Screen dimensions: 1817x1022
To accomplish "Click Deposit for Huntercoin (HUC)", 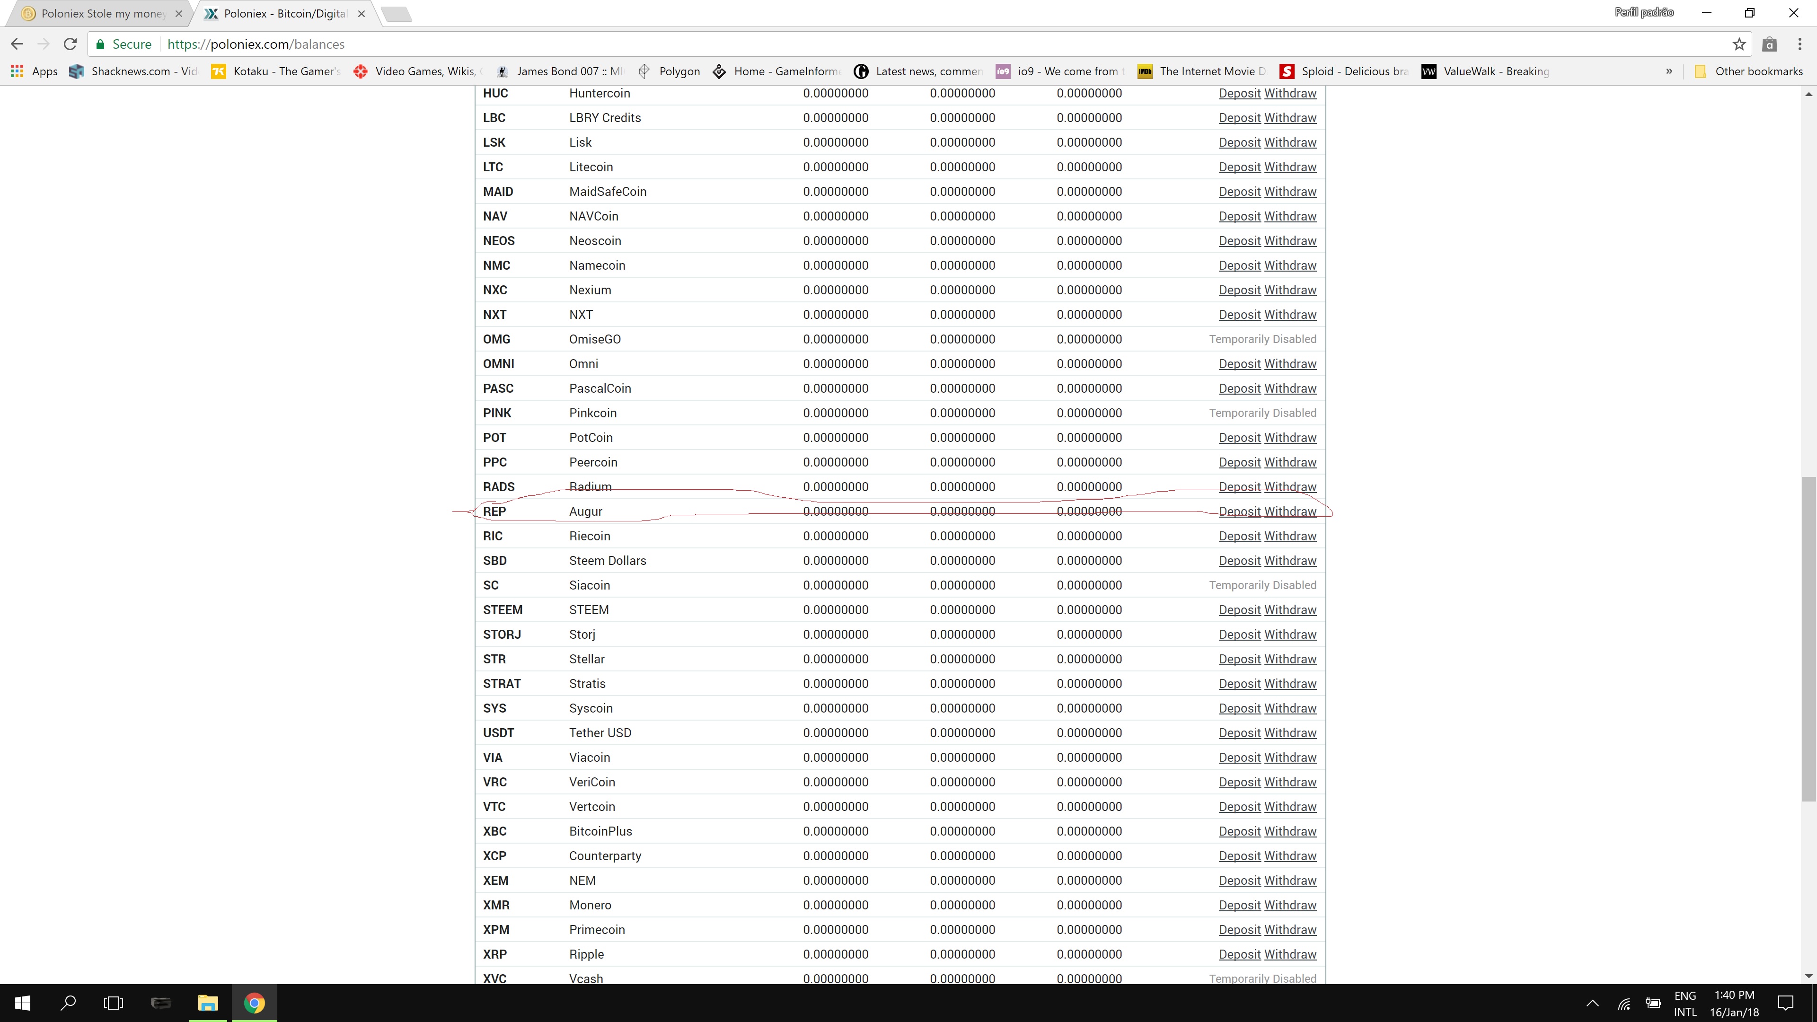I will point(1239,93).
